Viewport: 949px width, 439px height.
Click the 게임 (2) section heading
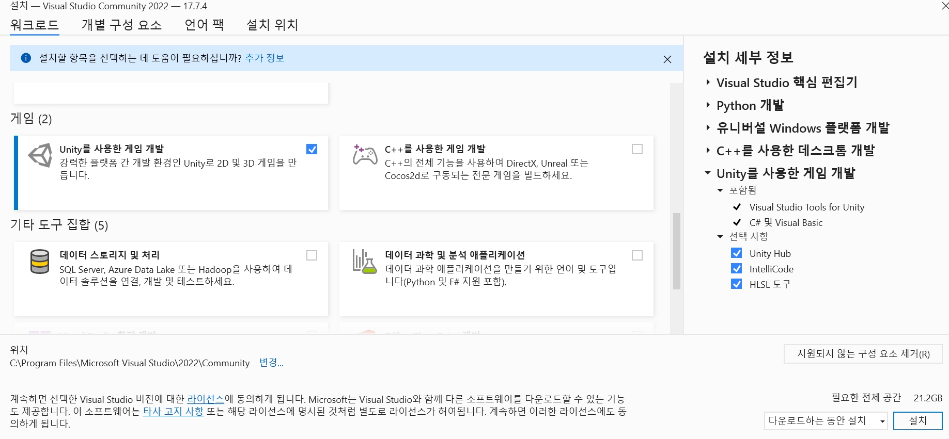click(x=31, y=119)
